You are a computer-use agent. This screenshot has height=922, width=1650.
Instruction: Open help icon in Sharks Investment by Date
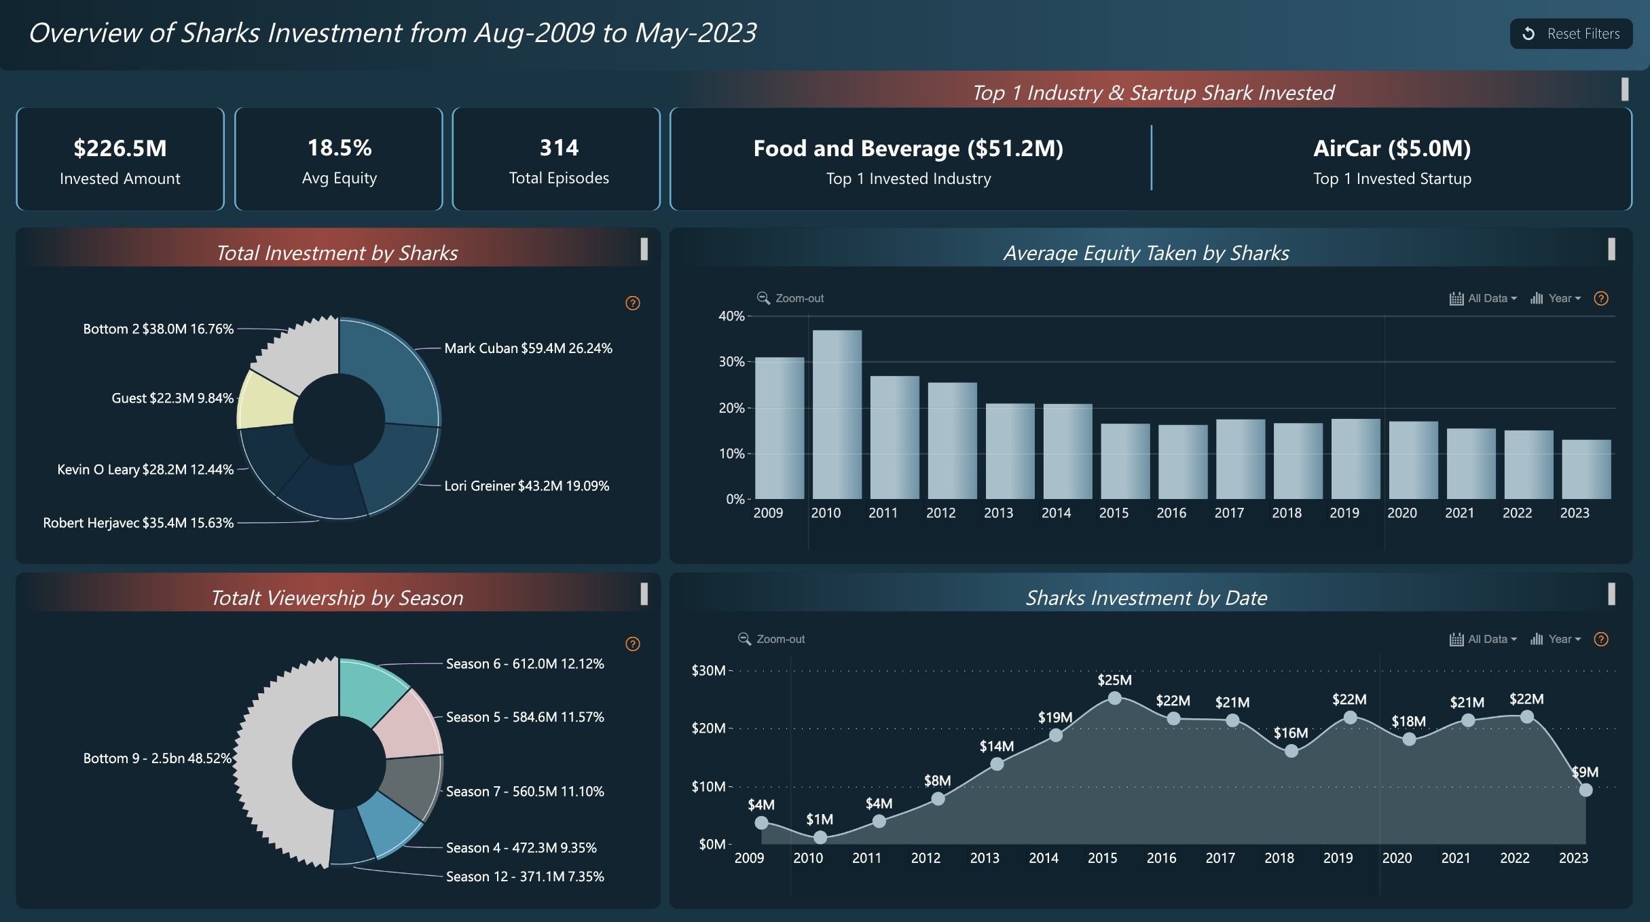click(1600, 640)
